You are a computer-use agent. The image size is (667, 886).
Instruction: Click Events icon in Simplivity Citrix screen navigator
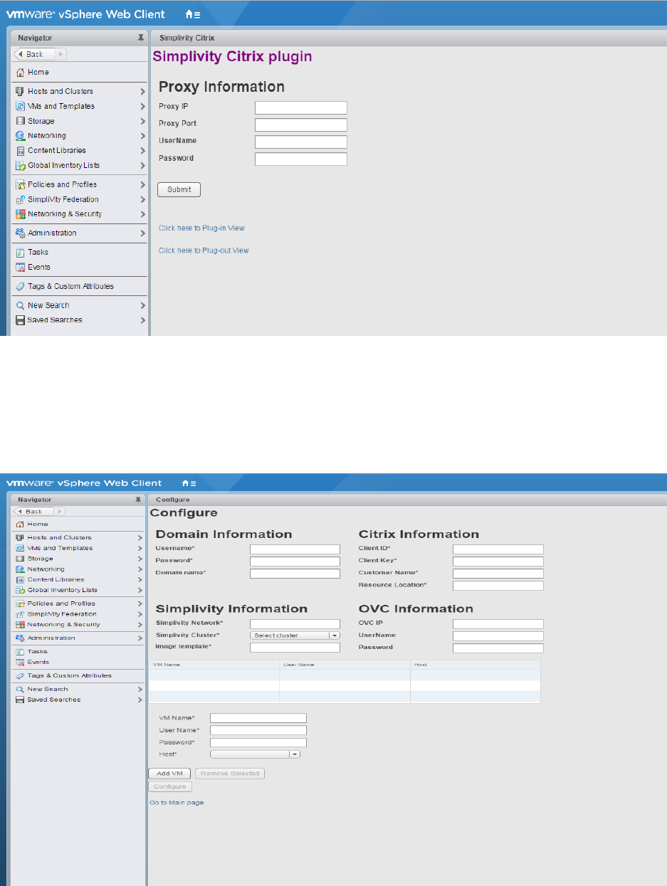[x=21, y=267]
